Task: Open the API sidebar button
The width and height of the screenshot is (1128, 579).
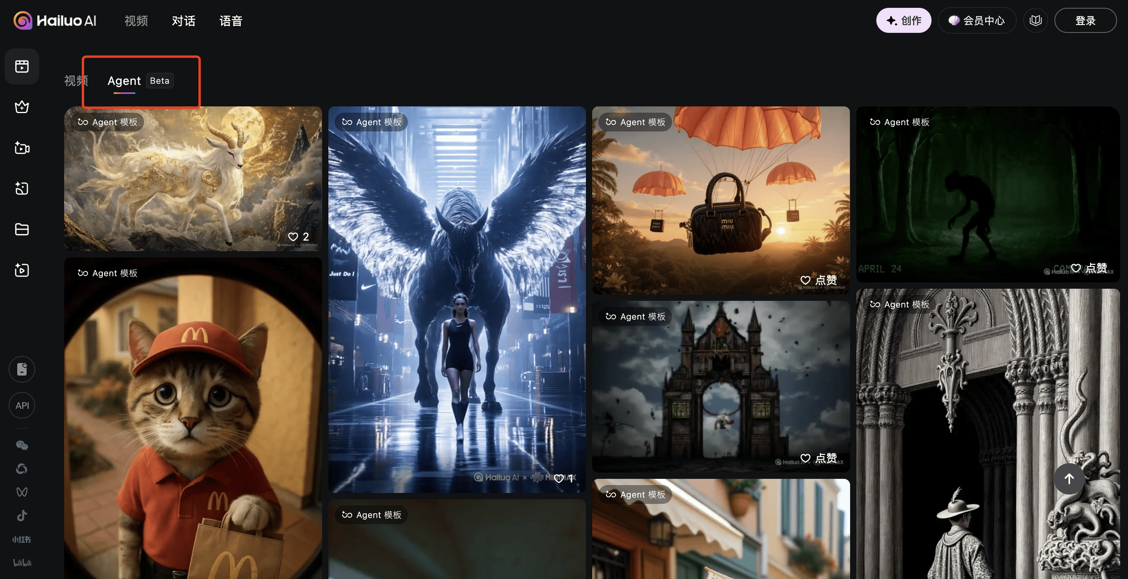Action: click(x=22, y=405)
